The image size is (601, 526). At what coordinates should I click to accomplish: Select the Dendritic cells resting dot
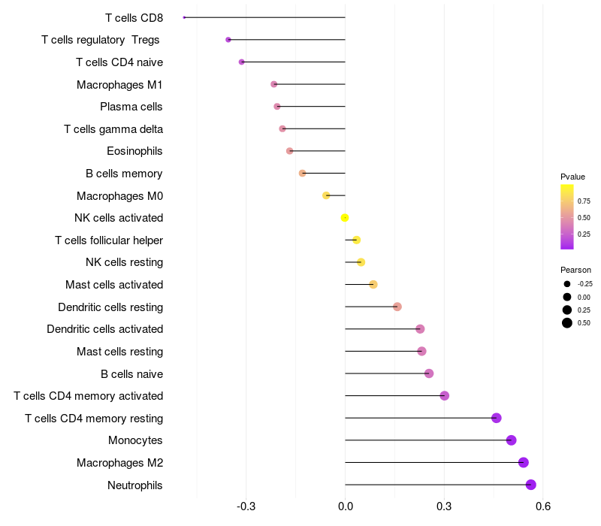click(397, 307)
